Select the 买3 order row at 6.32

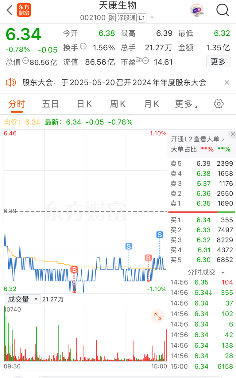pos(202,240)
